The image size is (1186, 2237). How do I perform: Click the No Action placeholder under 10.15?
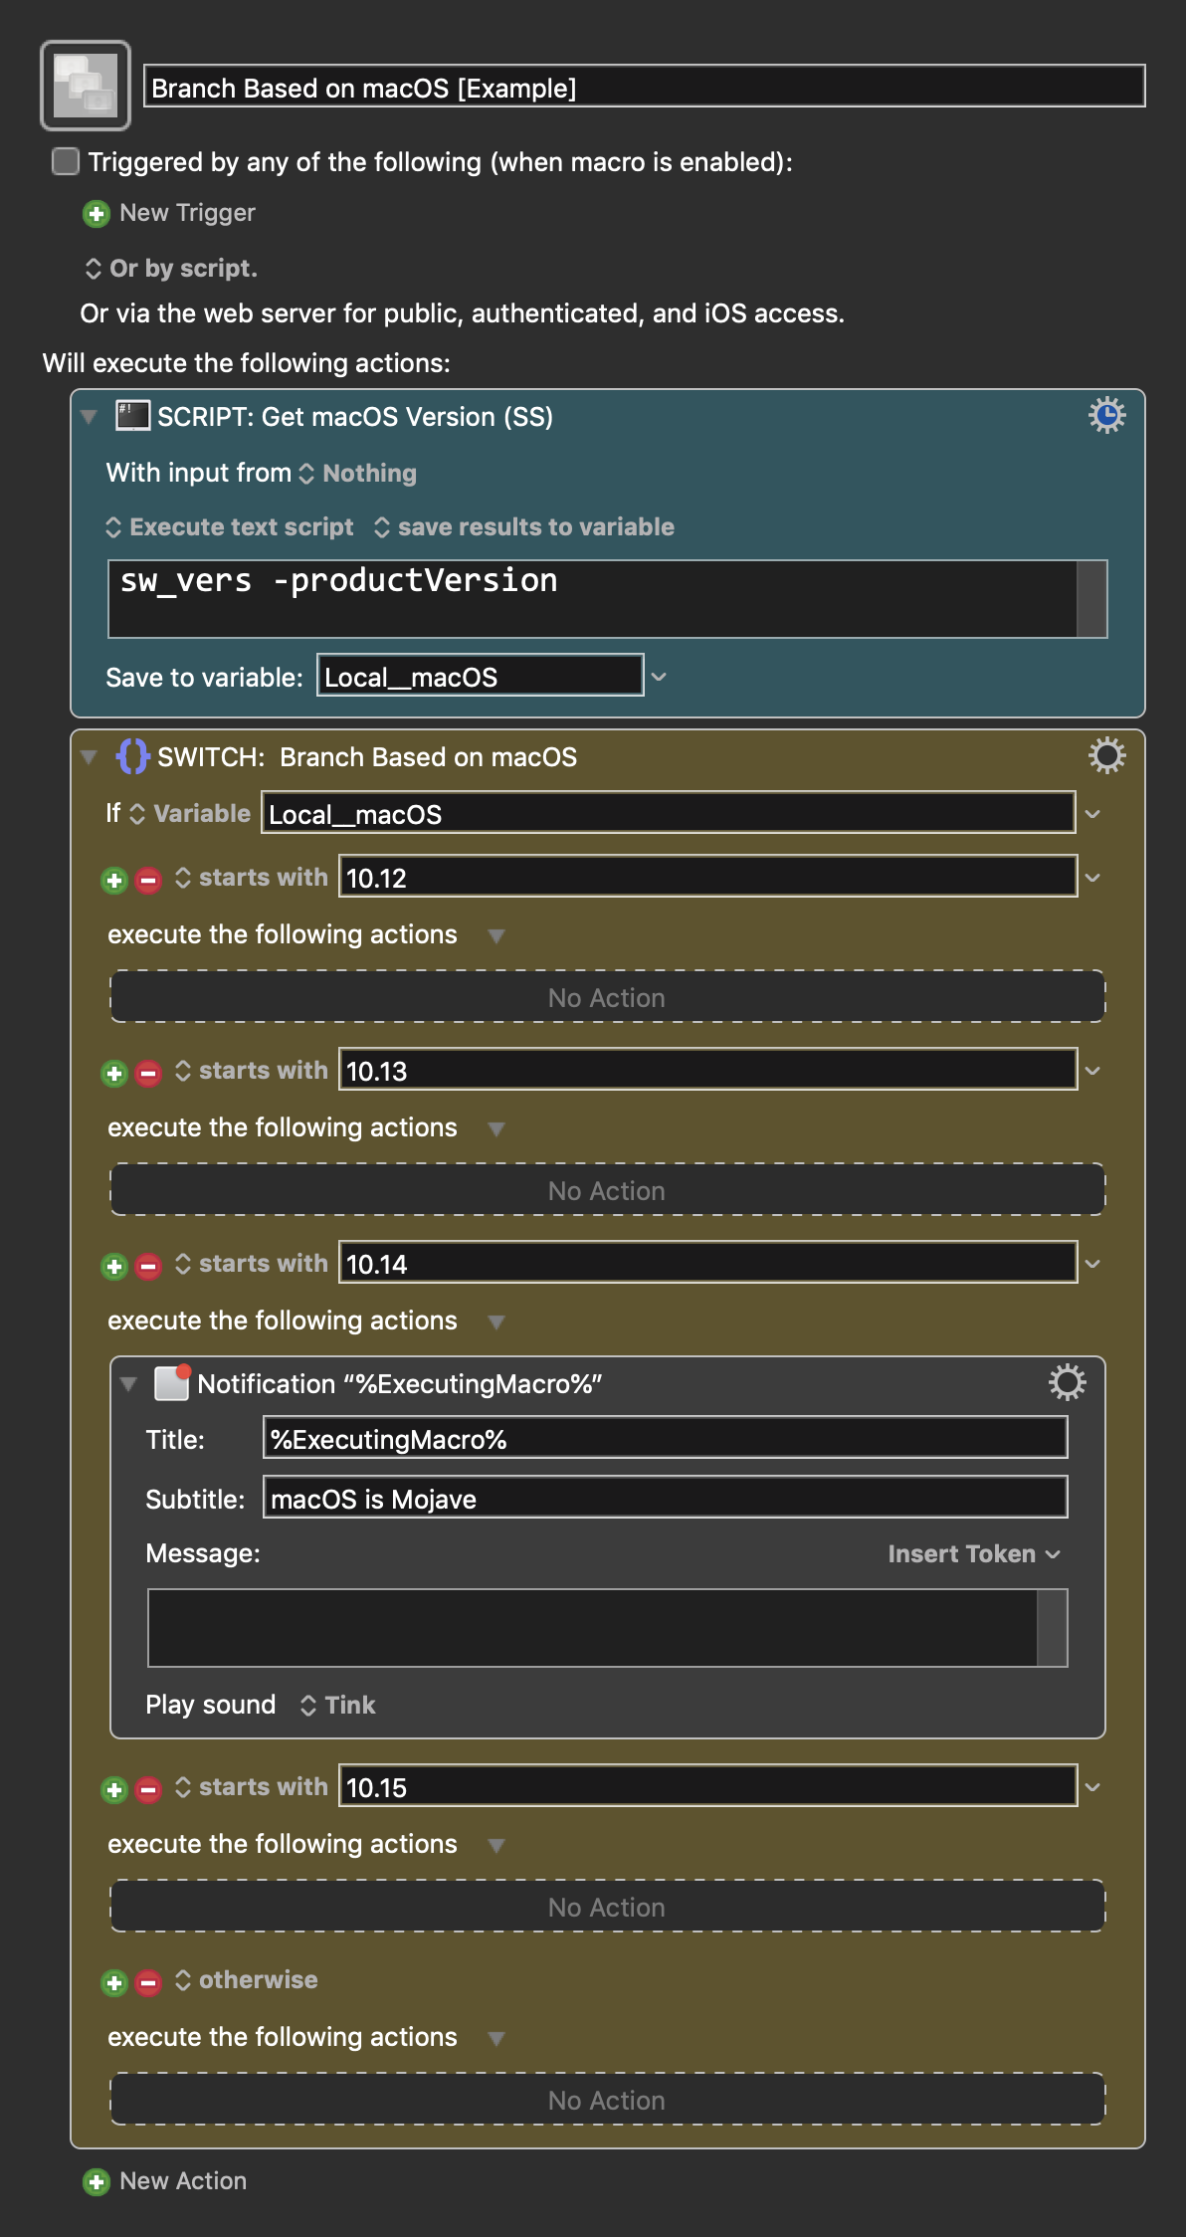[607, 1907]
